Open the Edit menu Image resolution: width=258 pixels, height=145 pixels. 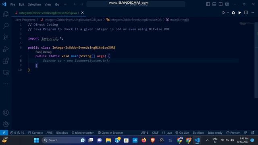tap(21, 4)
